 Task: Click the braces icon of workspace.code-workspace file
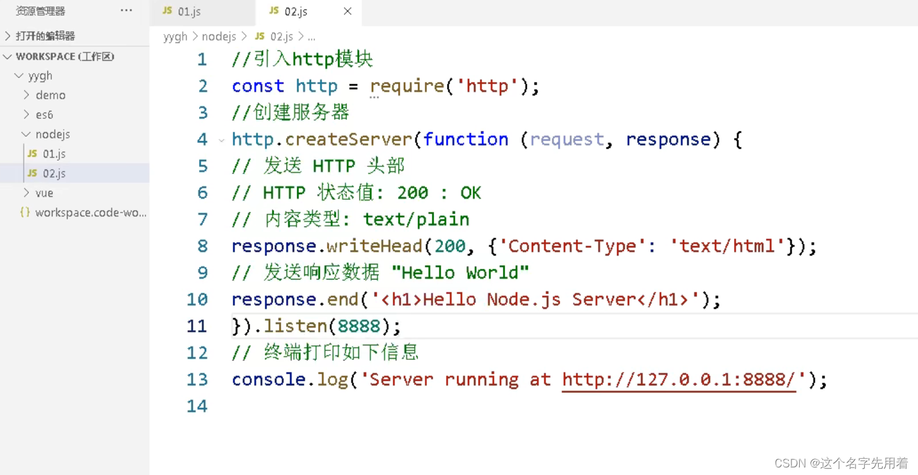[25, 213]
